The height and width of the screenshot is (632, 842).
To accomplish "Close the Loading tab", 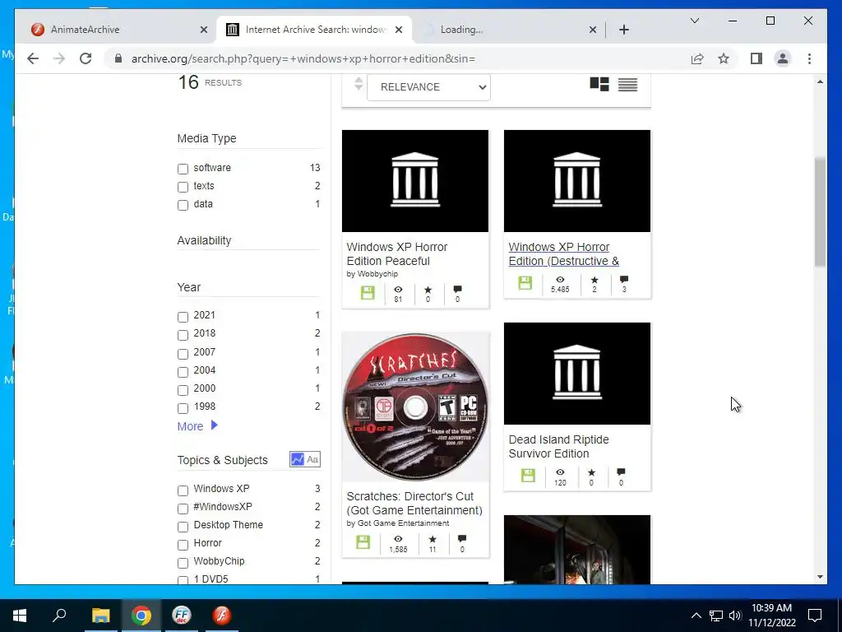I will (593, 30).
